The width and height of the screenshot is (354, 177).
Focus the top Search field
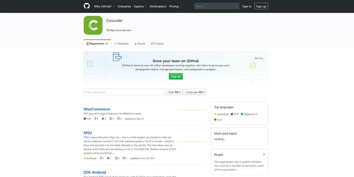tap(217, 6)
